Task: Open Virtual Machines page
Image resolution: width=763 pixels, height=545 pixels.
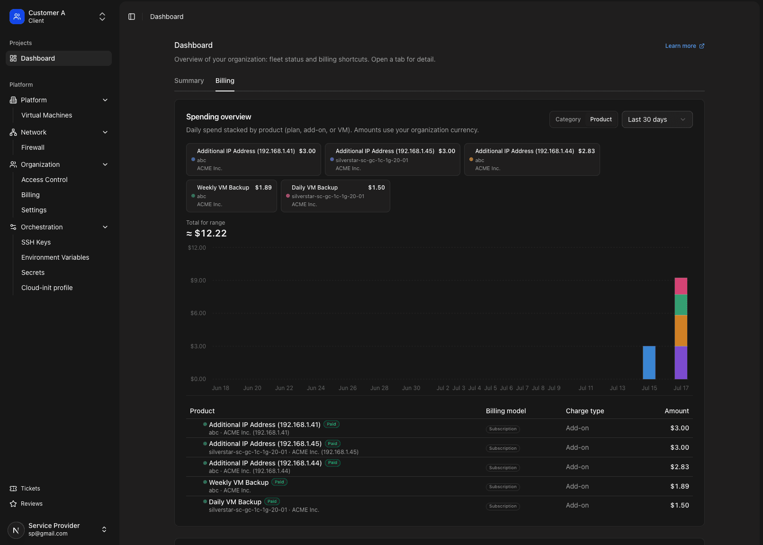Action: point(47,115)
